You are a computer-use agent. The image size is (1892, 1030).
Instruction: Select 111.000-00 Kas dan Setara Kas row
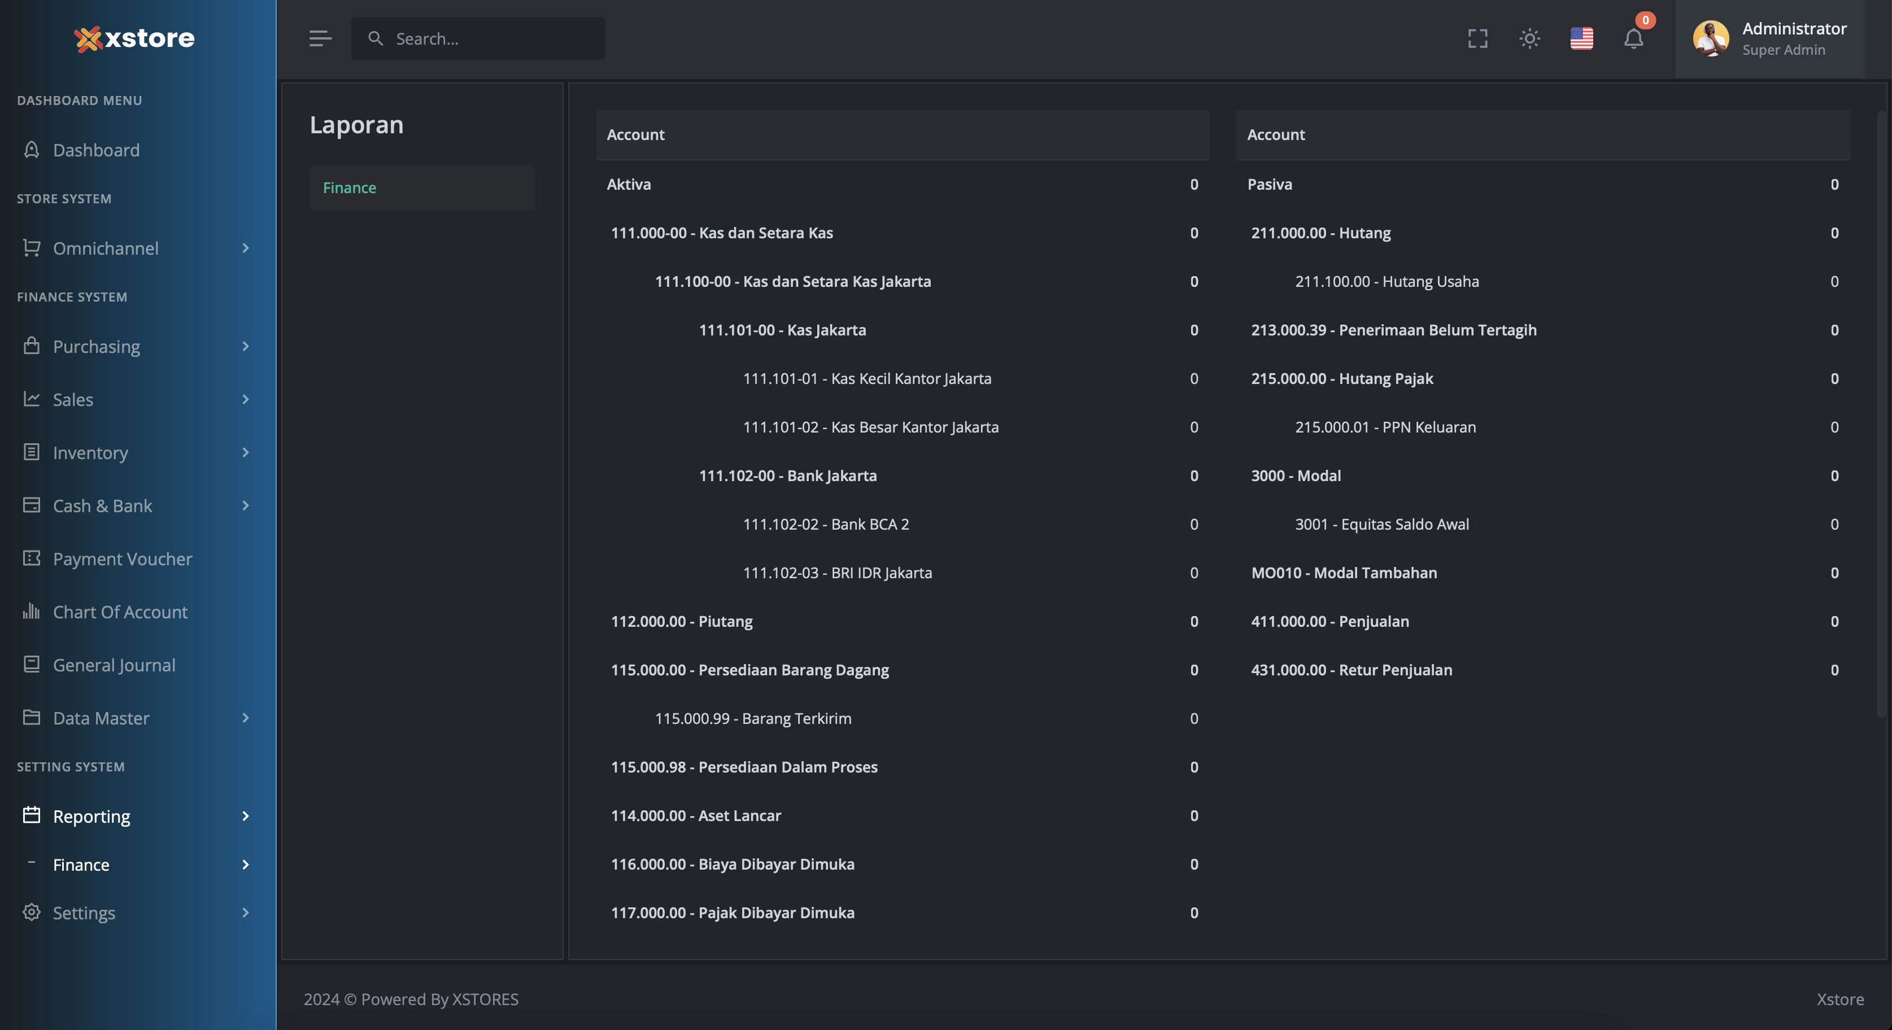tap(903, 233)
